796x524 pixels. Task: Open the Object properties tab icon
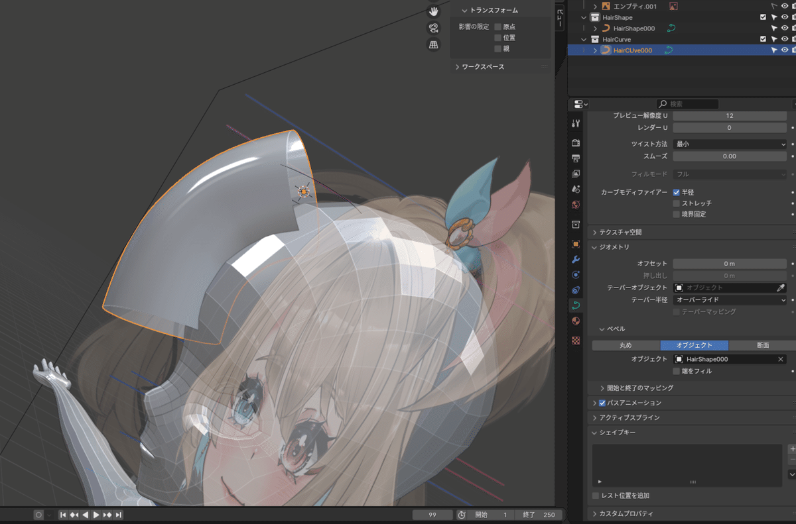(576, 244)
